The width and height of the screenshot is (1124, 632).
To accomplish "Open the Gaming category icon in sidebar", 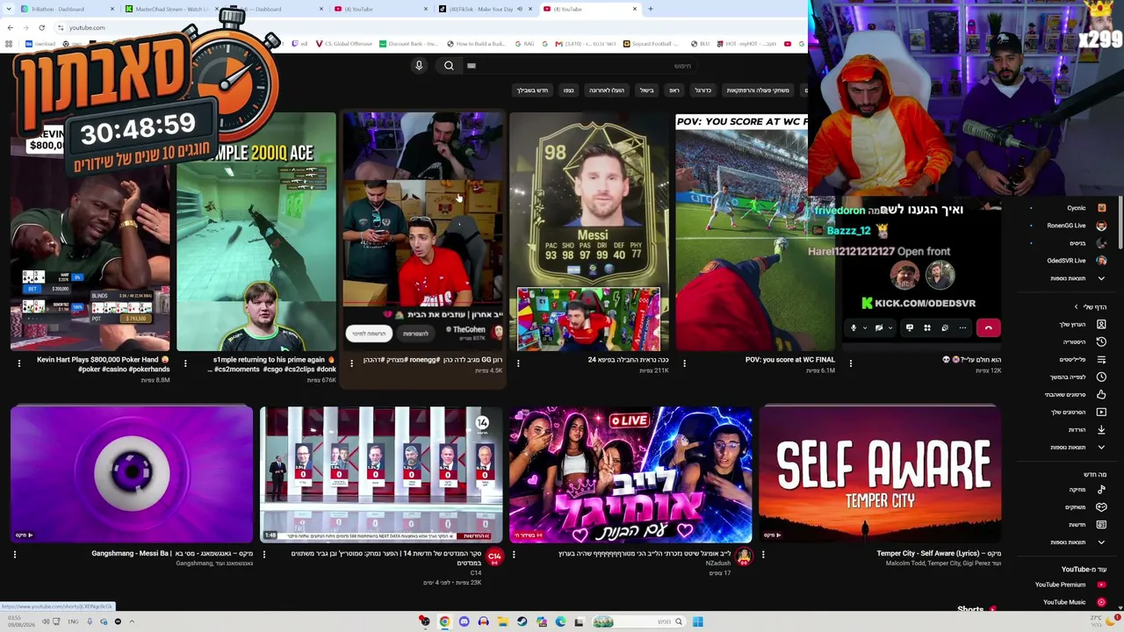I will pyautogui.click(x=1101, y=507).
